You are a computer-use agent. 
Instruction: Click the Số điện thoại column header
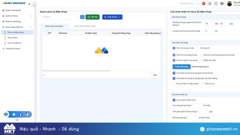91,33
